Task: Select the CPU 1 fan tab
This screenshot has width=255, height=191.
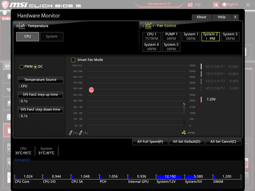Action: tap(152, 36)
